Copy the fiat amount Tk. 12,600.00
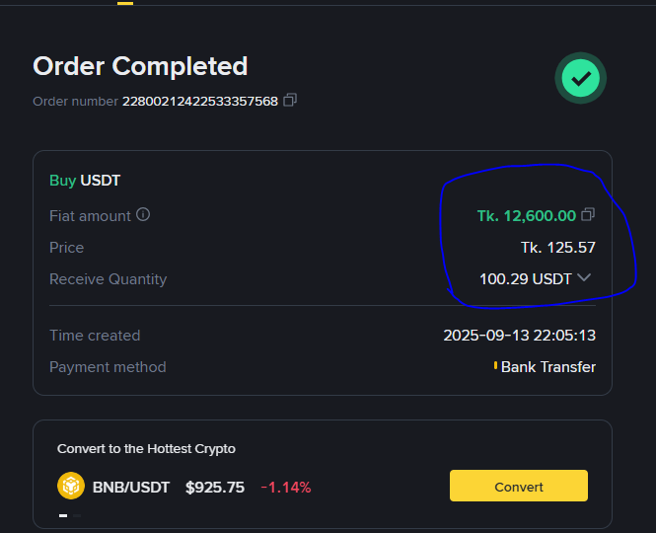The width and height of the screenshot is (656, 533). pos(588,214)
